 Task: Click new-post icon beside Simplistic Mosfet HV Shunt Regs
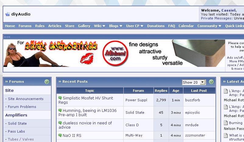[x=60, y=98]
